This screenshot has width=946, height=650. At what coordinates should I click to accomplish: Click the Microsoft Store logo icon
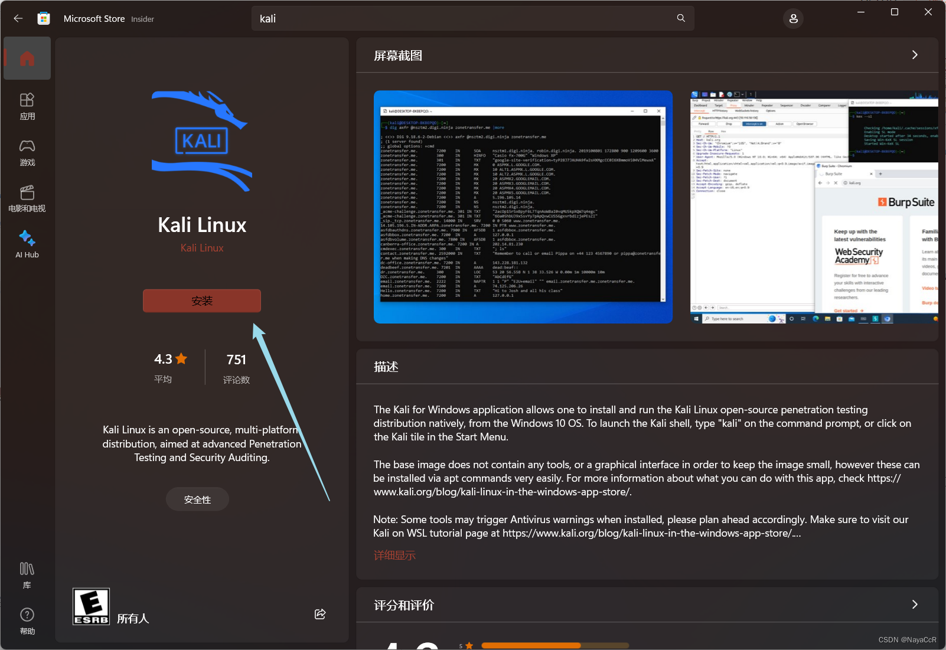coord(44,18)
